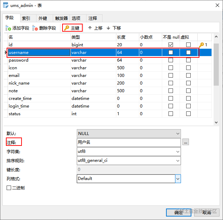Image resolution: width=223 pixels, height=220 pixels.
Task: Toggle Not Null checkbox for username
Action: tap(171, 53)
